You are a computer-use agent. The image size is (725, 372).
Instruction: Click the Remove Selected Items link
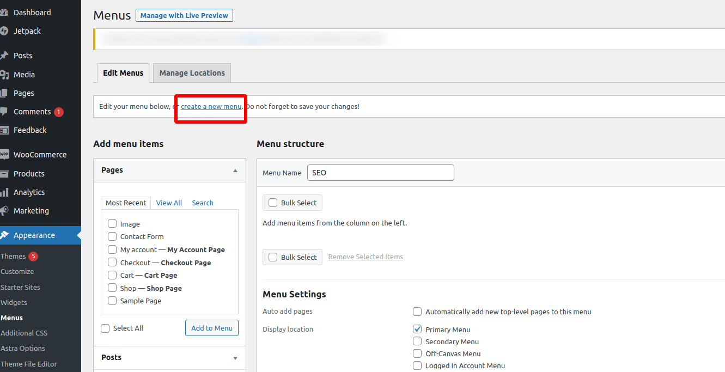365,257
